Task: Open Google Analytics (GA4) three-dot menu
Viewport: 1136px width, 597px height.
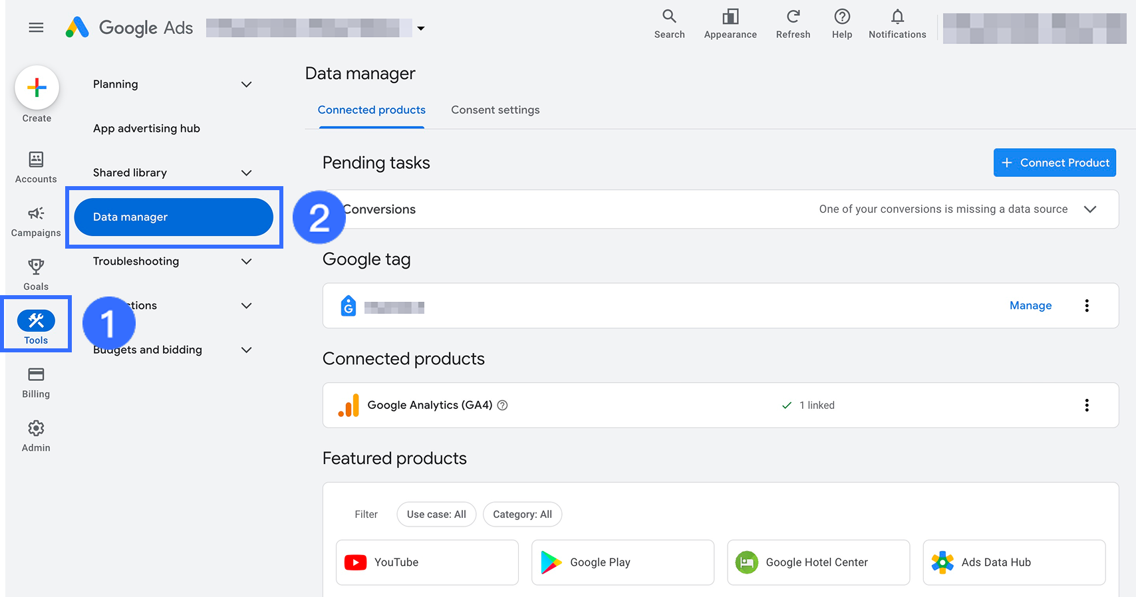Action: pyautogui.click(x=1087, y=406)
